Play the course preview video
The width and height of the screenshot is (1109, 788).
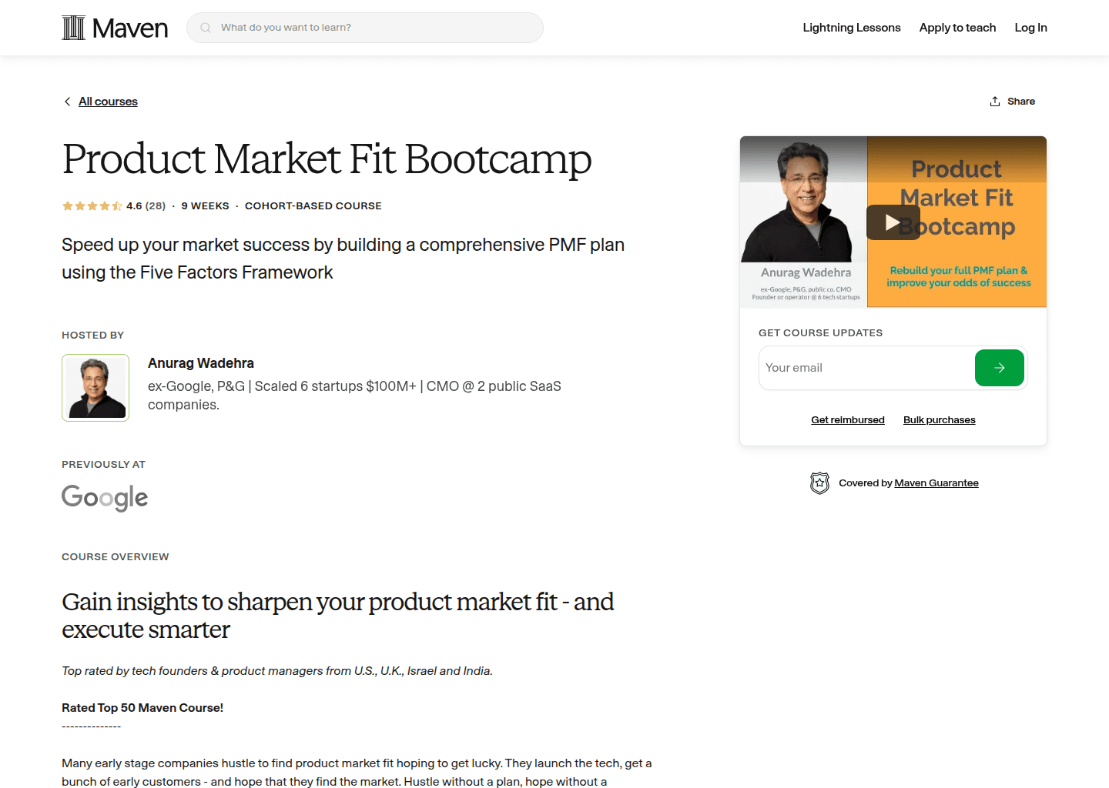click(x=893, y=222)
